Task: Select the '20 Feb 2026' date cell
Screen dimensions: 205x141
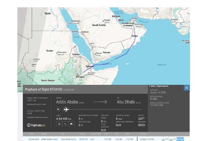Action: [34, 139]
